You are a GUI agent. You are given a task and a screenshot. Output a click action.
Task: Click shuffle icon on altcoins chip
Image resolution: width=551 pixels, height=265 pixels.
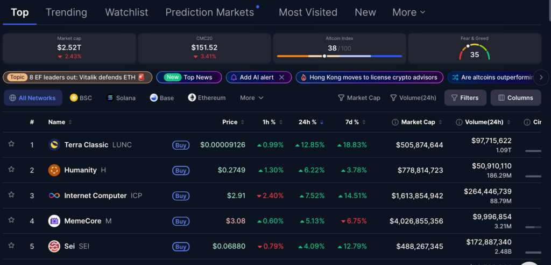[455, 78]
